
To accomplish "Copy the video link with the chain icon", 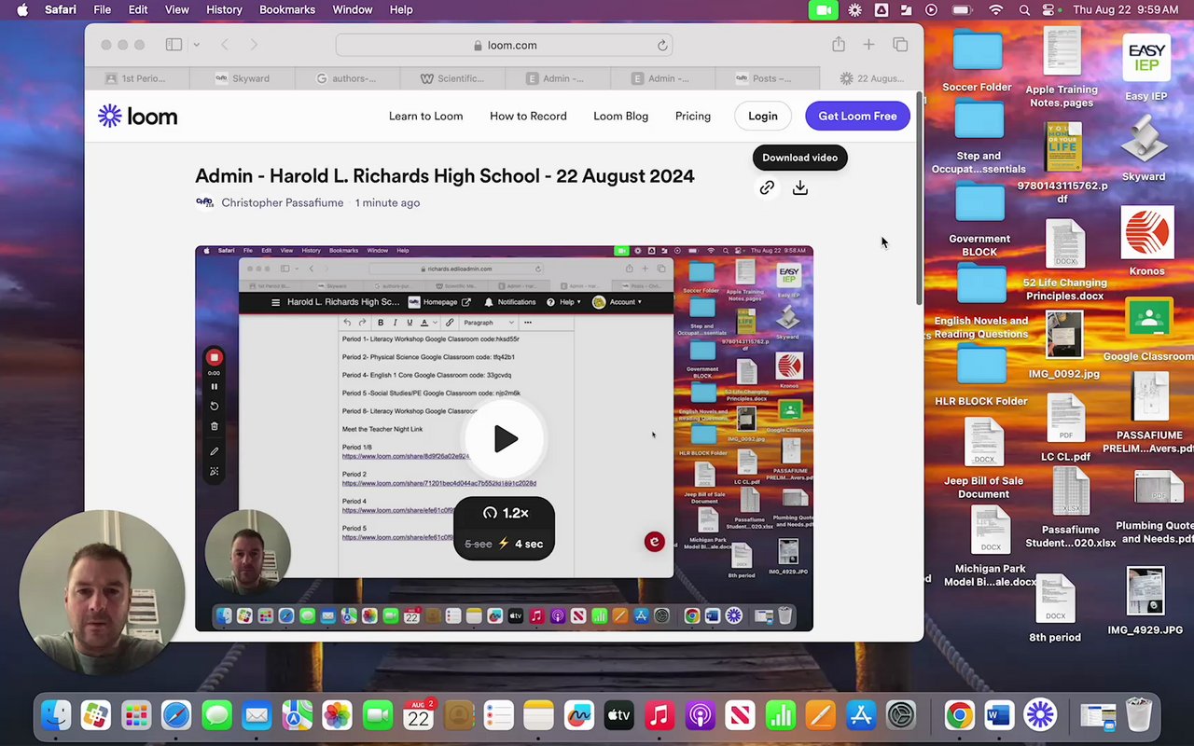I will (767, 188).
